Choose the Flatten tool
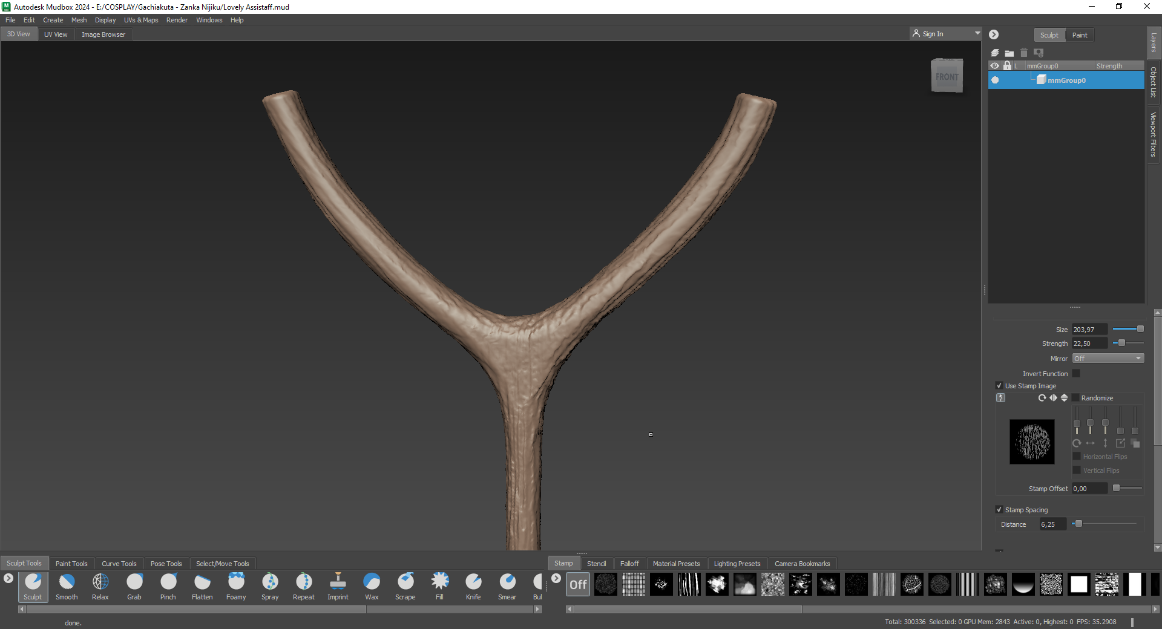1162x629 pixels. pyautogui.click(x=202, y=582)
